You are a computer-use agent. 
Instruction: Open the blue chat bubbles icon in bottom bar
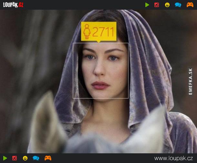(x=36, y=158)
